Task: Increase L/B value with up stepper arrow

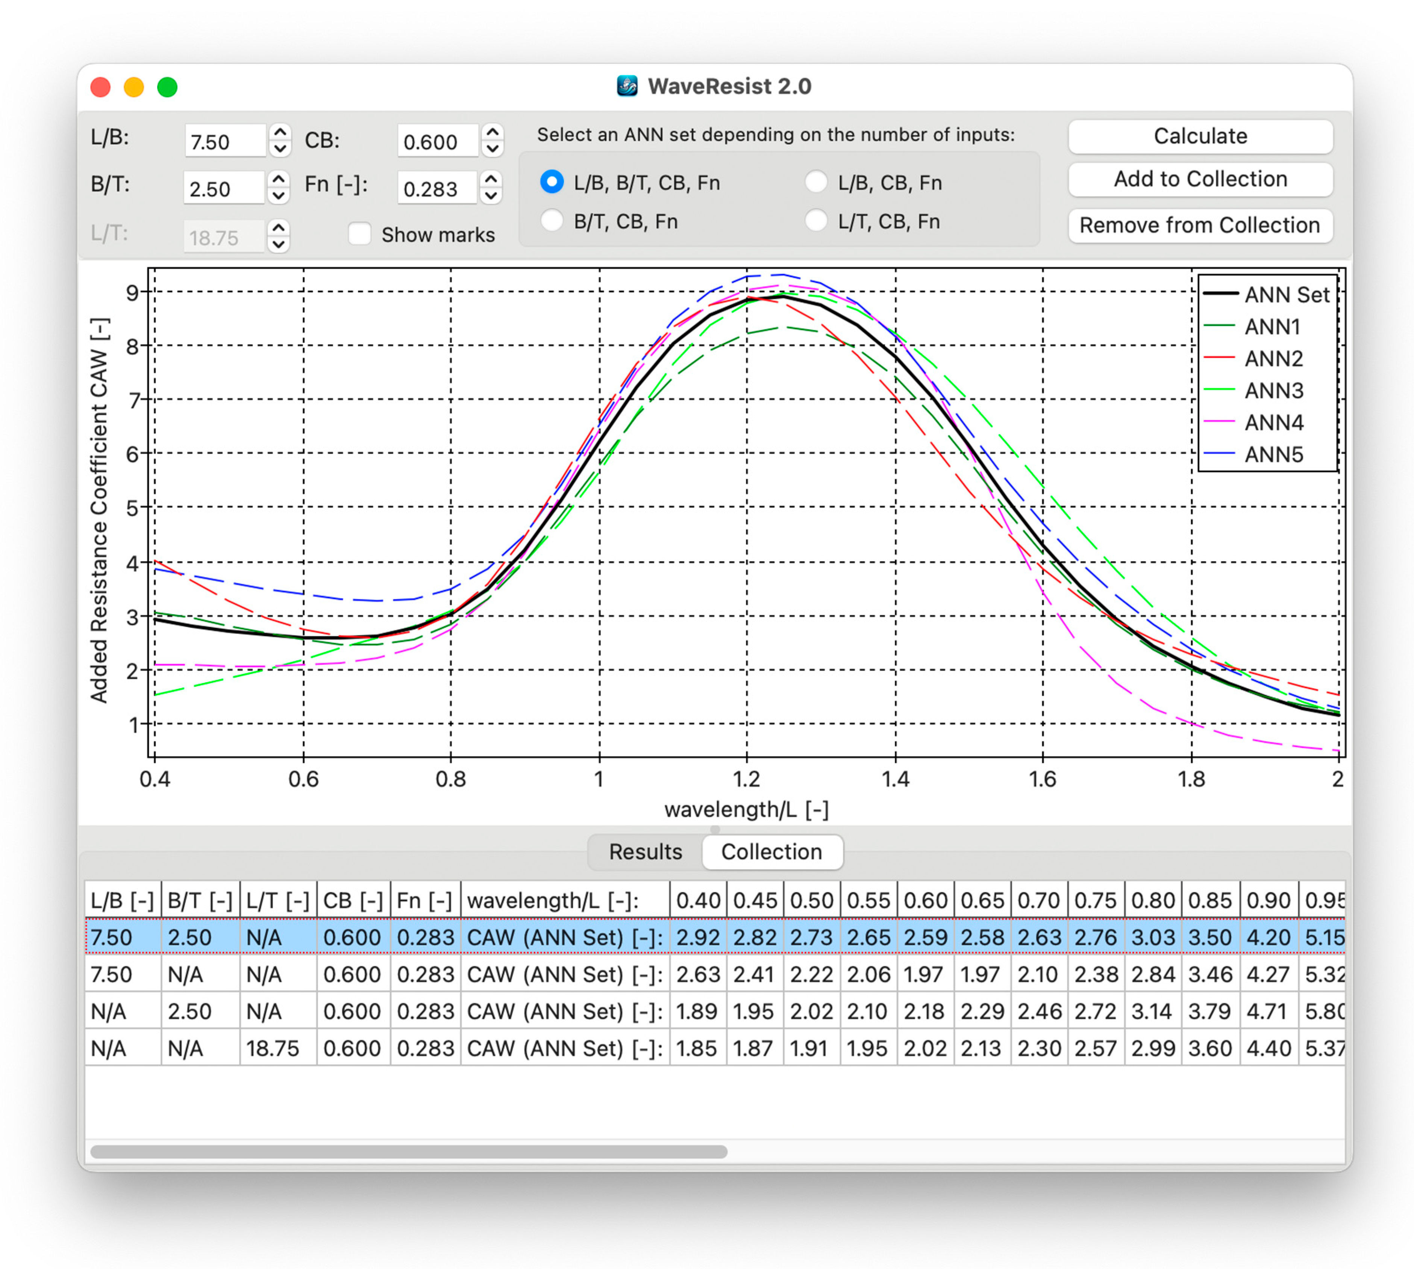Action: (280, 132)
